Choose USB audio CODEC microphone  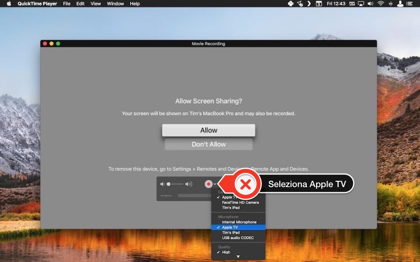click(238, 238)
